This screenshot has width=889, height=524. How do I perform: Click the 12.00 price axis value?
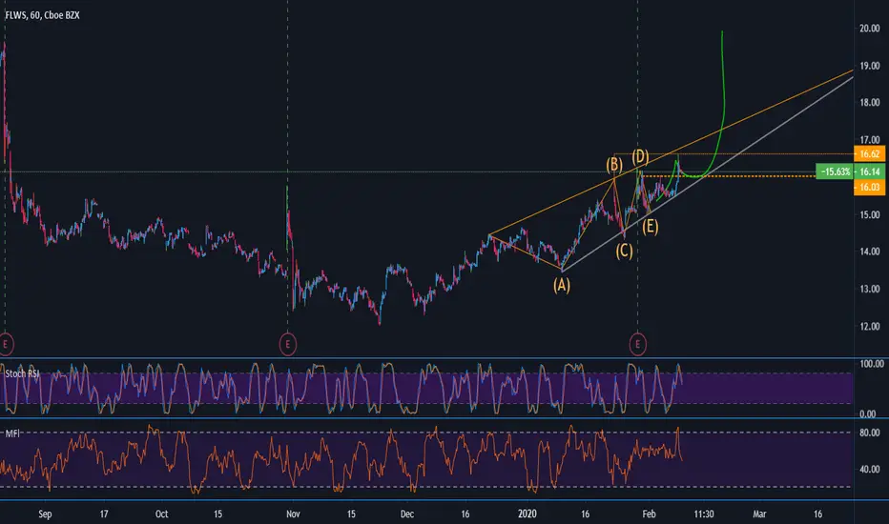pos(869,326)
